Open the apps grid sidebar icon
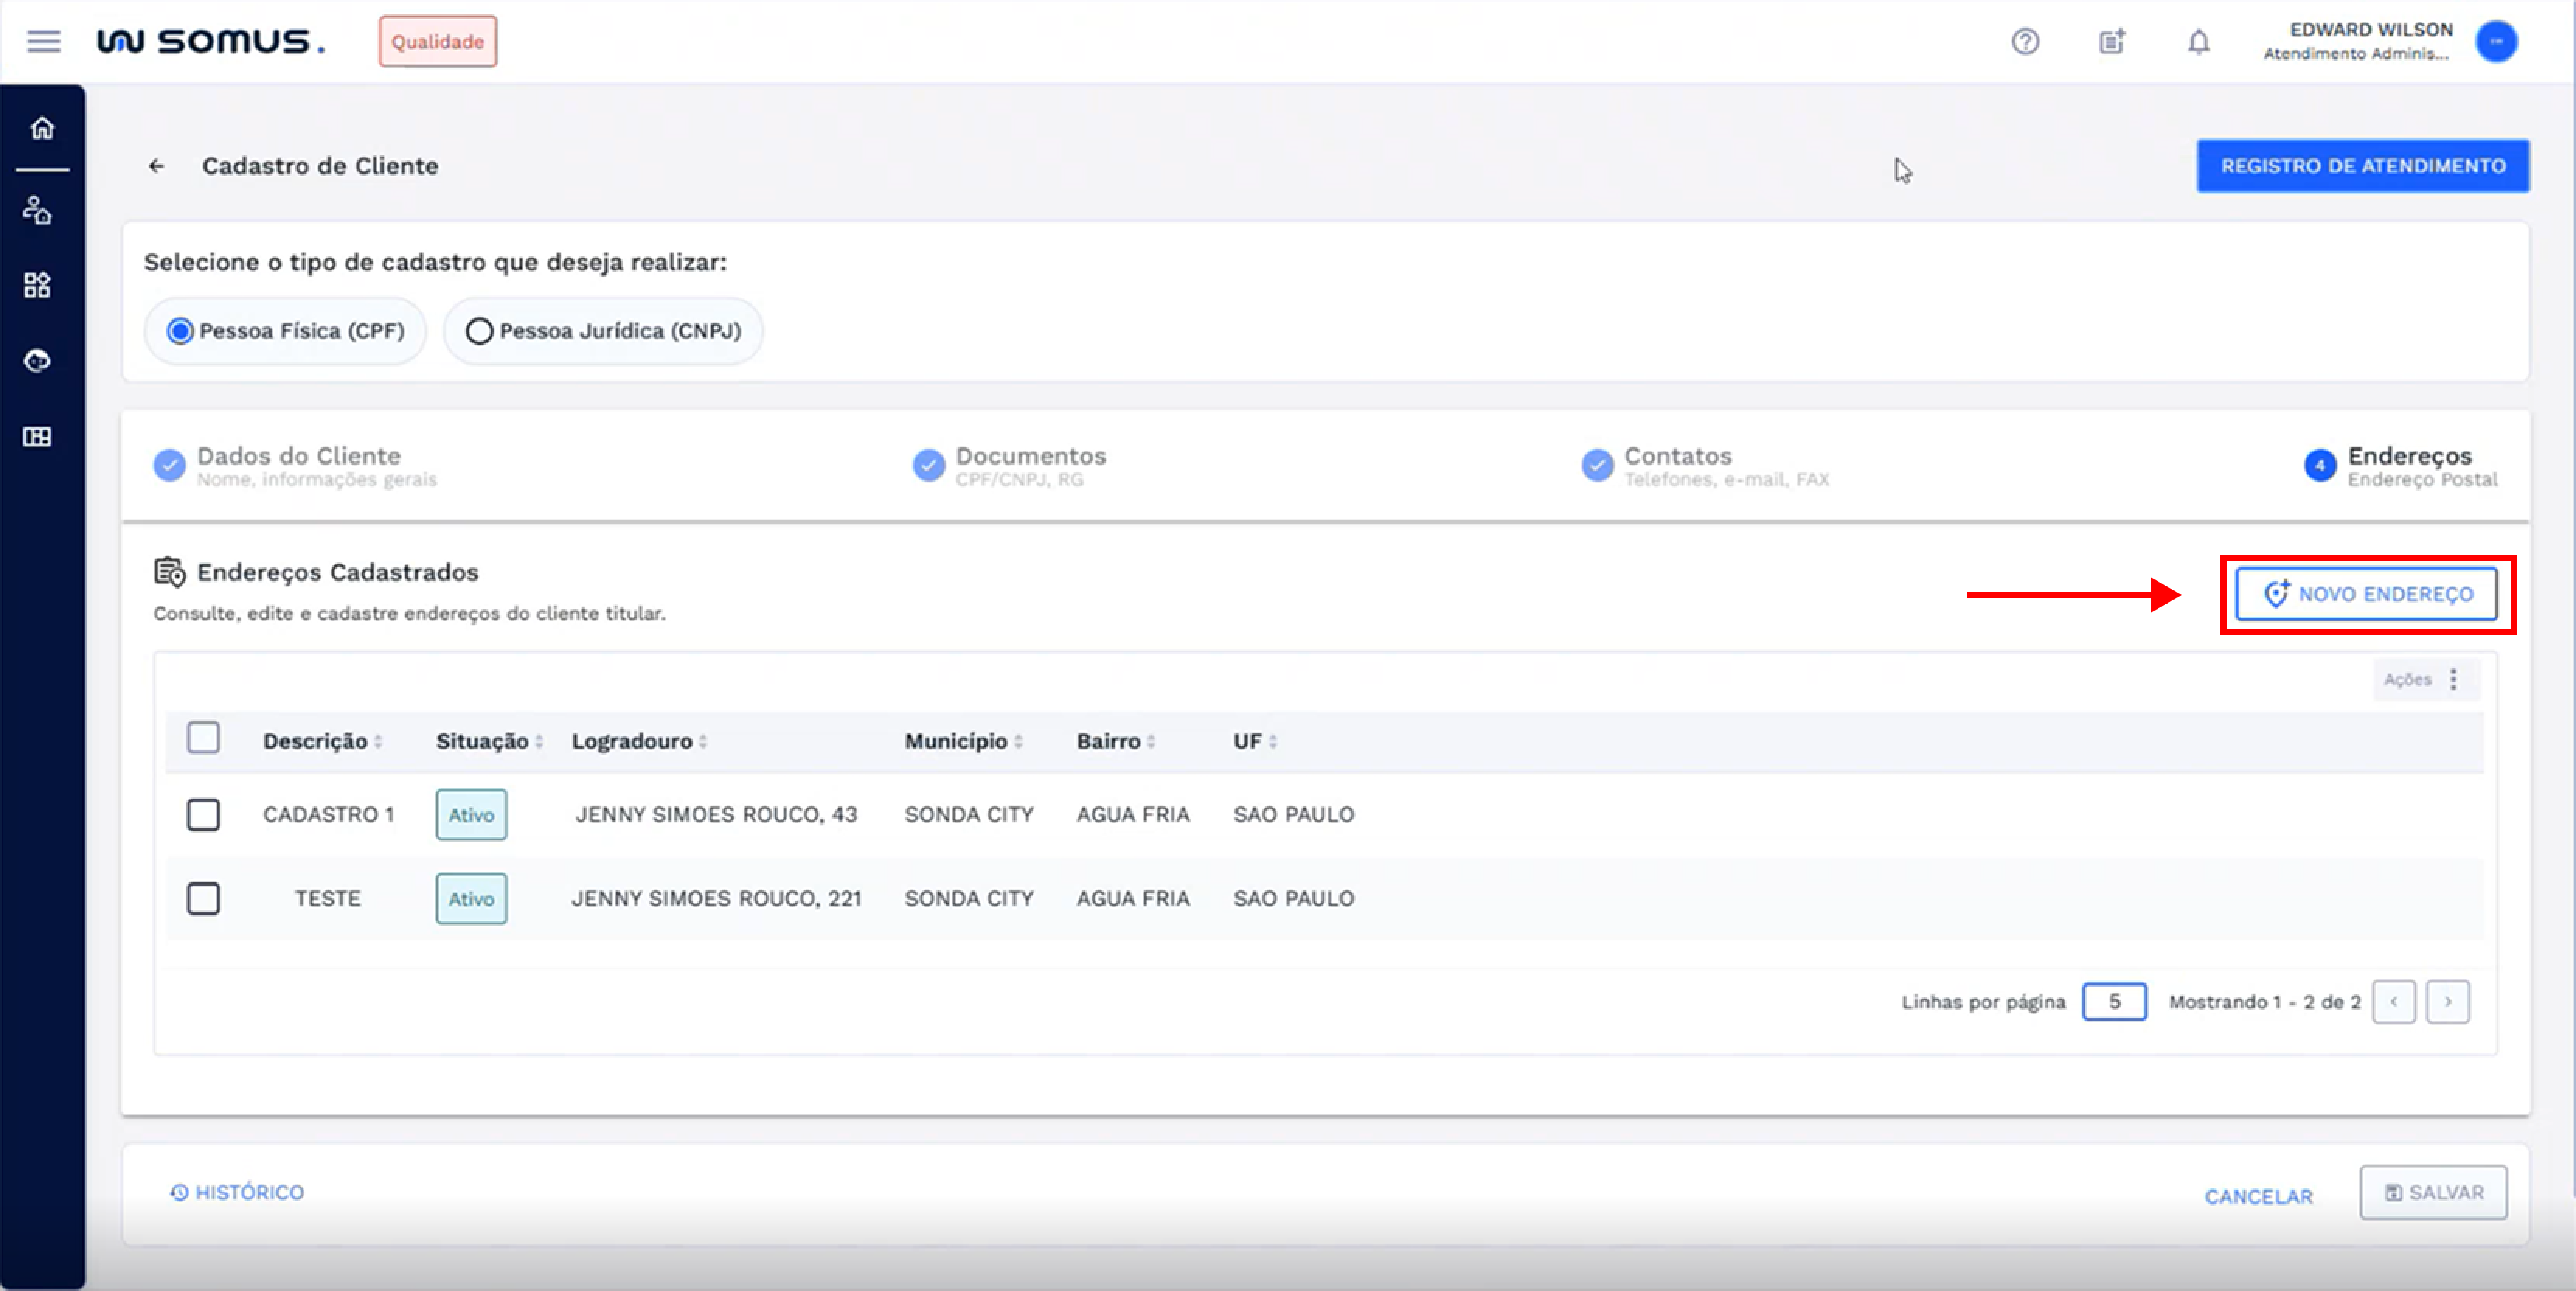Screen dimensions: 2576x1291 [x=38, y=285]
